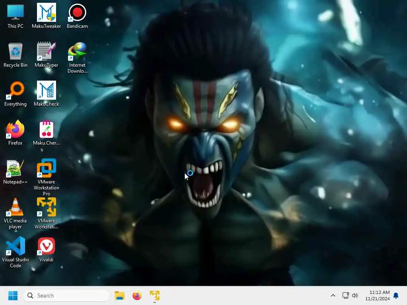
Task: Open the Recycle Bin
Action: point(16,55)
